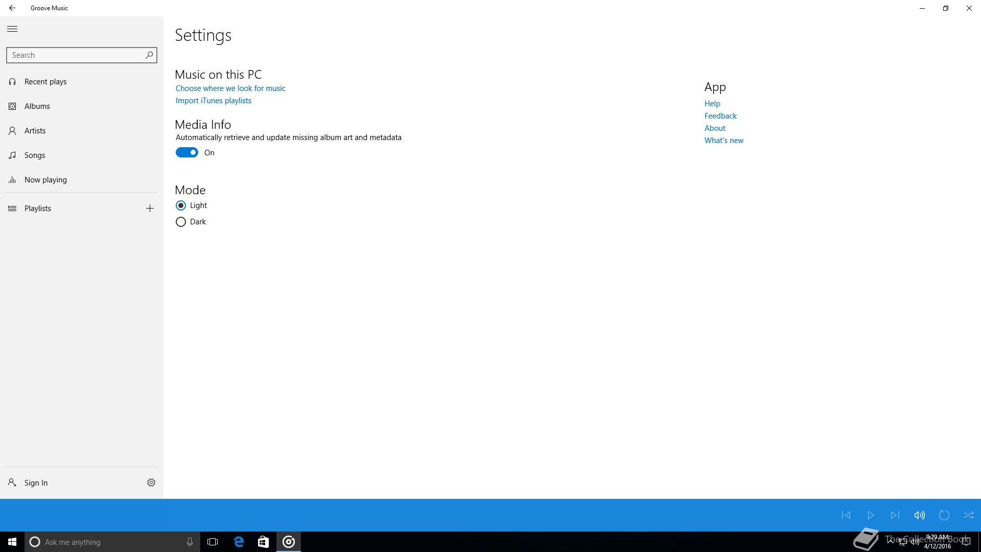Click the back arrow in title bar
This screenshot has height=552, width=981.
click(12, 8)
